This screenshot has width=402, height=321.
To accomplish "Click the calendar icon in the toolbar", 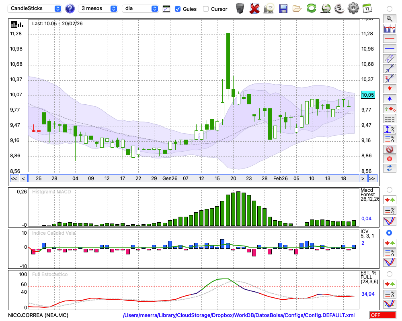I will pyautogui.click(x=367, y=8).
